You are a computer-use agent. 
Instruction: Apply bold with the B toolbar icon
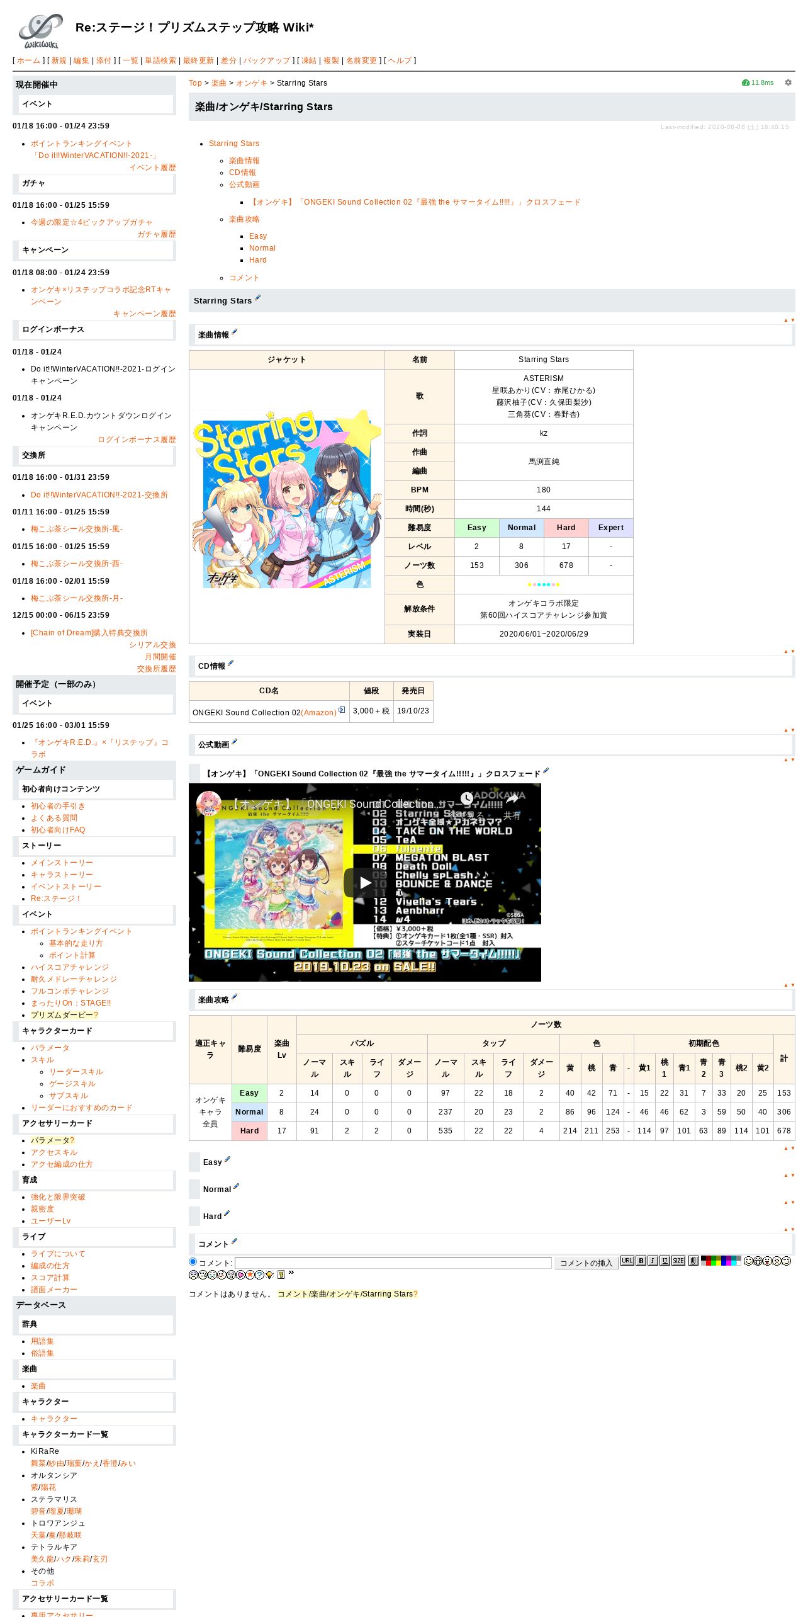641,1261
